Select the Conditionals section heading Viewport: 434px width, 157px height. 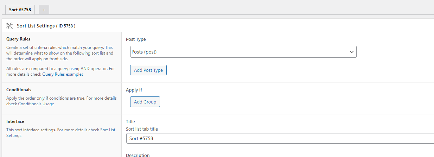click(x=19, y=90)
